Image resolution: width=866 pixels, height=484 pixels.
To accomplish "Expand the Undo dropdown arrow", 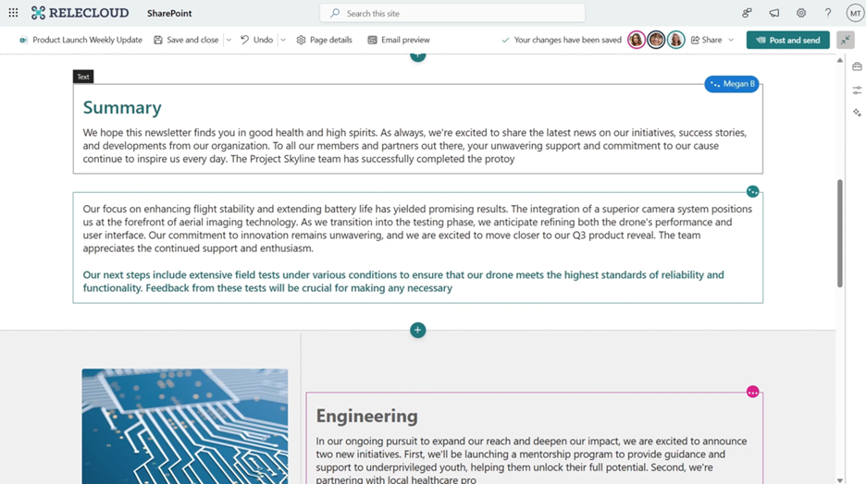I will tap(283, 40).
